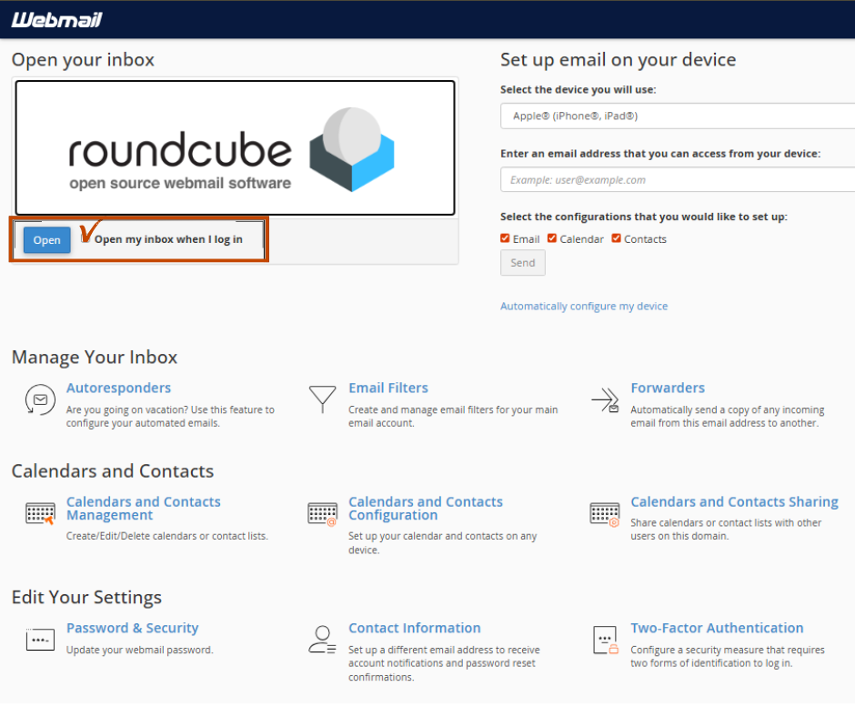Open Roundcube via its logo banner
This screenshot has height=717, width=855.
235,147
